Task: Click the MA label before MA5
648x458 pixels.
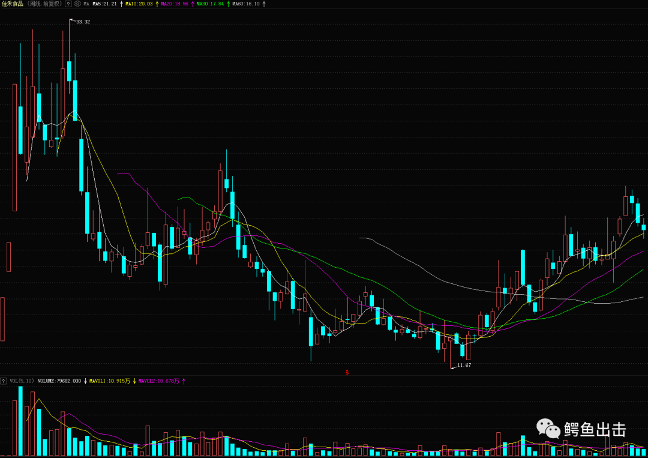Action: click(x=86, y=4)
